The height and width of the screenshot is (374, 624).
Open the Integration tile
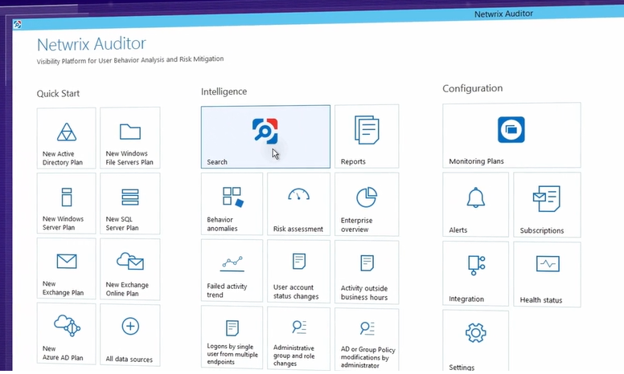475,274
